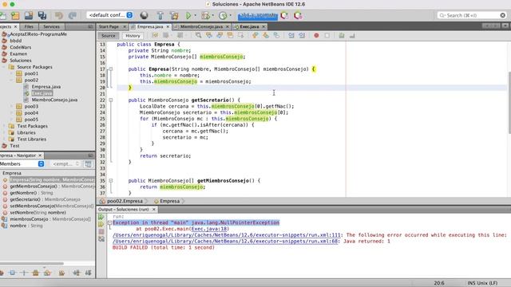This screenshot has width=511, height=287.
Task: Open the Services panel tab
Action: [51, 26]
